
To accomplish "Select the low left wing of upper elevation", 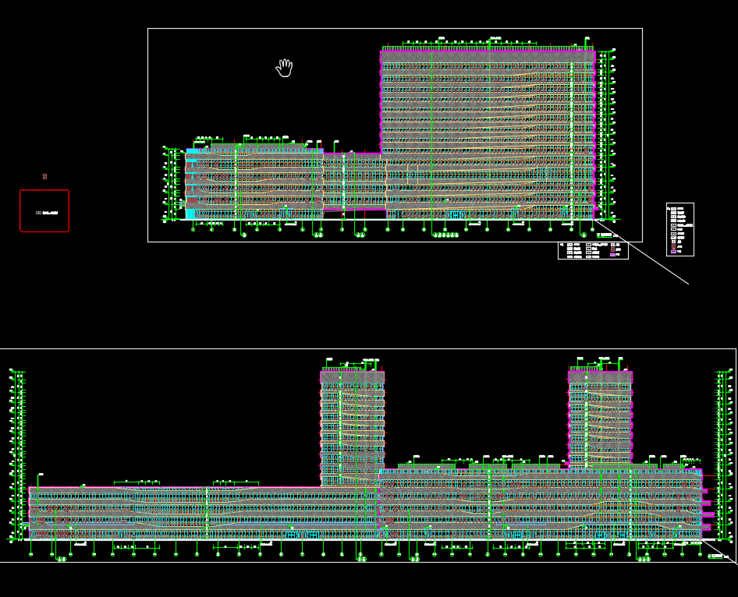I will pos(254,183).
